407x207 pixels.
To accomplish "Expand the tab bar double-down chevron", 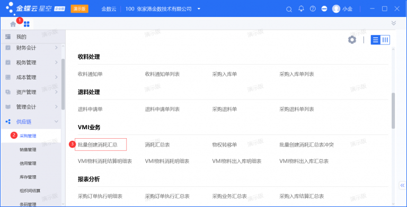I will (394, 23).
